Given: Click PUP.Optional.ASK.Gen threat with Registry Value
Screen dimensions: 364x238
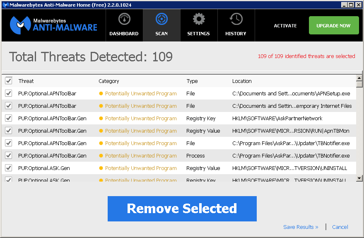Looking at the screenshot, I should coord(44,168).
